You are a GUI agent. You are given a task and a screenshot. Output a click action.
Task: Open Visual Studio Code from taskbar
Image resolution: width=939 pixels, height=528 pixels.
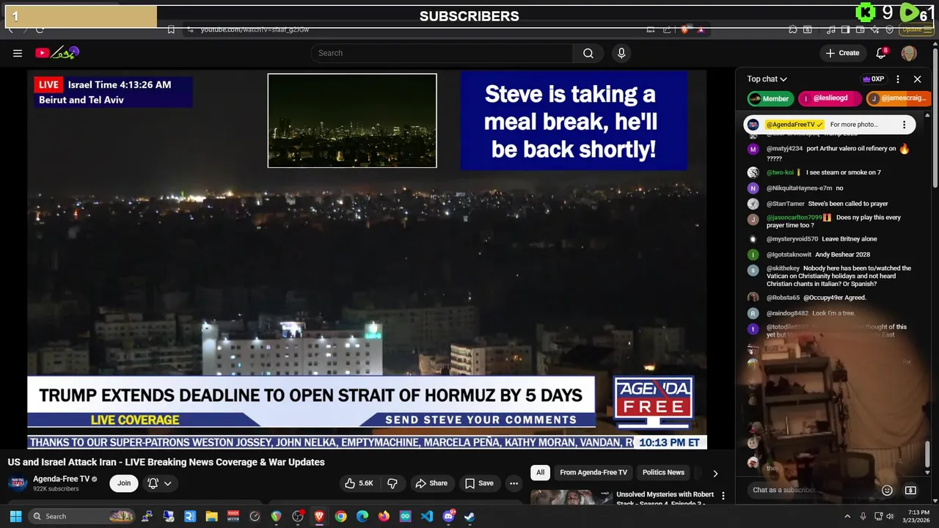pos(427,516)
